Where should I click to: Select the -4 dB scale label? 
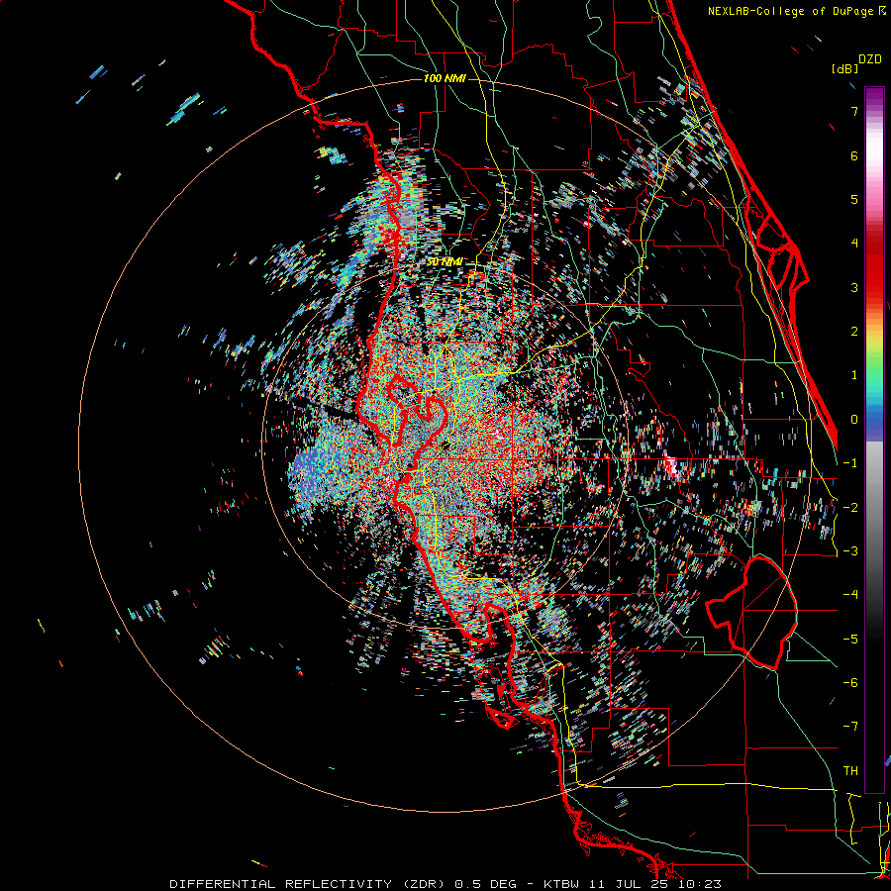850,595
